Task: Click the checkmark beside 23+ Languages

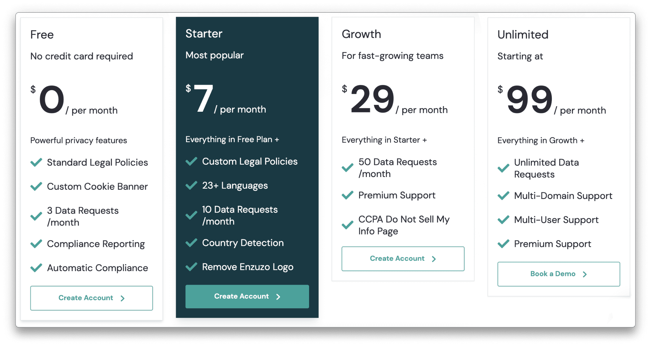Action: [x=191, y=185]
